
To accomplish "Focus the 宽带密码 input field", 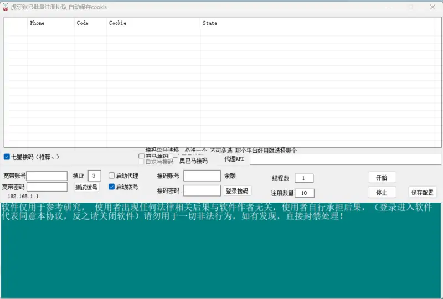I will 47,187.
